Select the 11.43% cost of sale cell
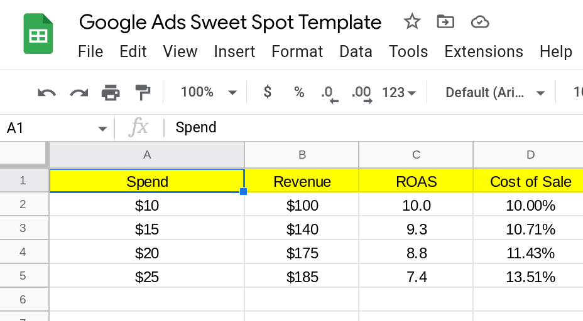 [x=528, y=252]
